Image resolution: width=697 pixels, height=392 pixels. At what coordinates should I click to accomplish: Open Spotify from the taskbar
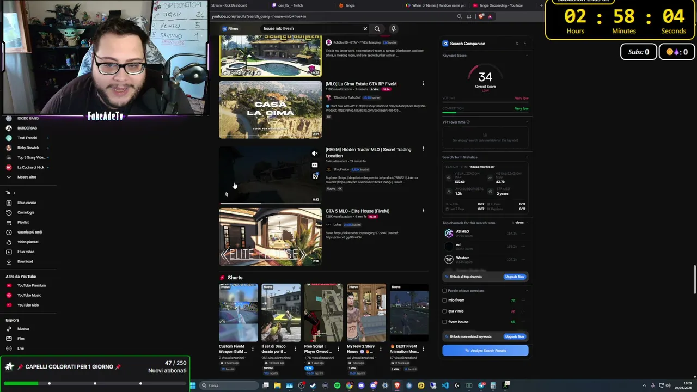[337, 385]
